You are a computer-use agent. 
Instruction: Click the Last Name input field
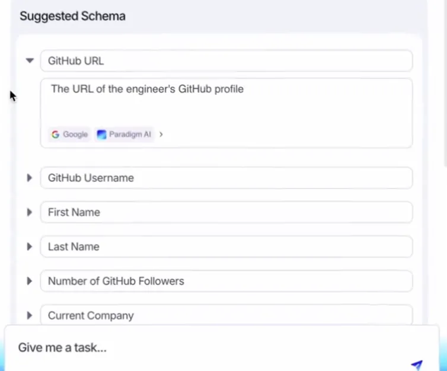[225, 247]
